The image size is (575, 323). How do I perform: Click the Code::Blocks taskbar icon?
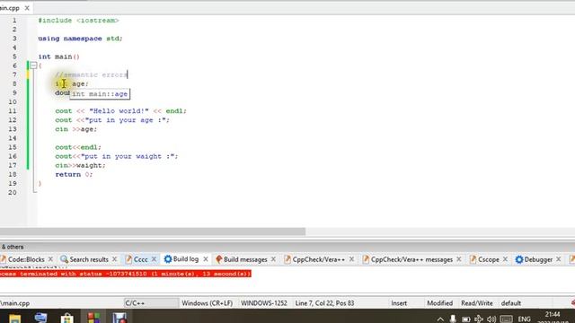[93, 318]
